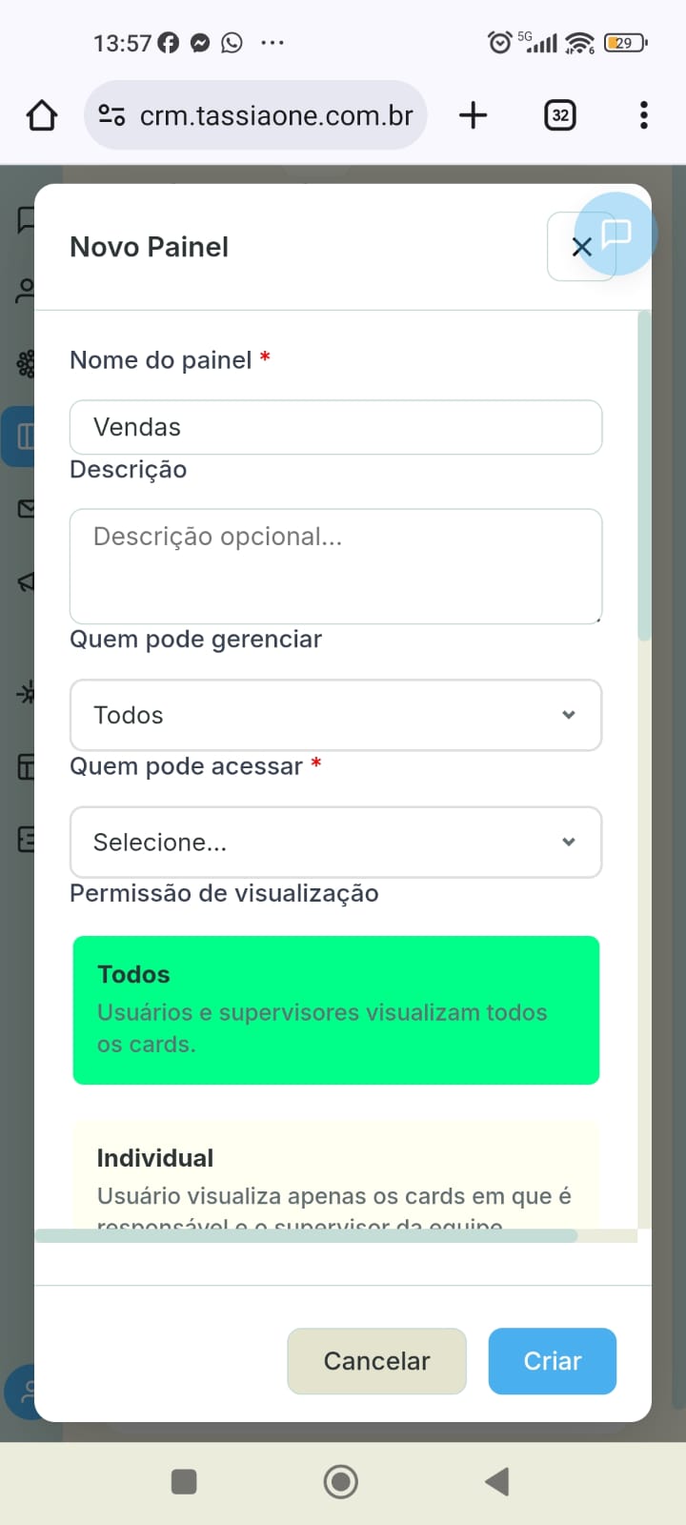Click into the Descrição text area

click(x=335, y=566)
